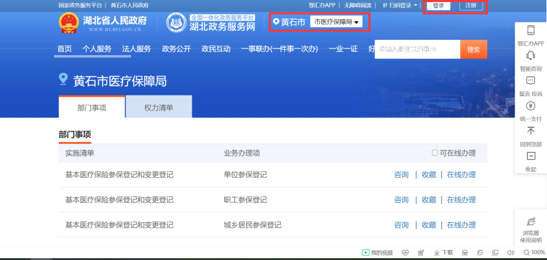The width and height of the screenshot is (547, 260).
Task: Expand the 扫码登录 dropdown arrow
Action: tap(415, 5)
